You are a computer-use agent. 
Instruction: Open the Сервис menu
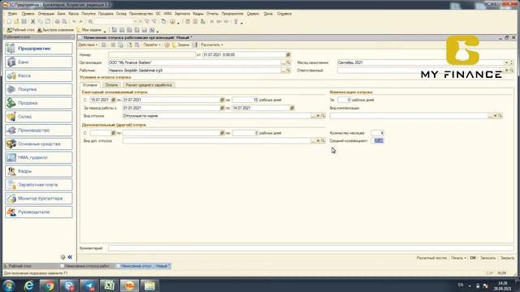pyautogui.click(x=253, y=14)
